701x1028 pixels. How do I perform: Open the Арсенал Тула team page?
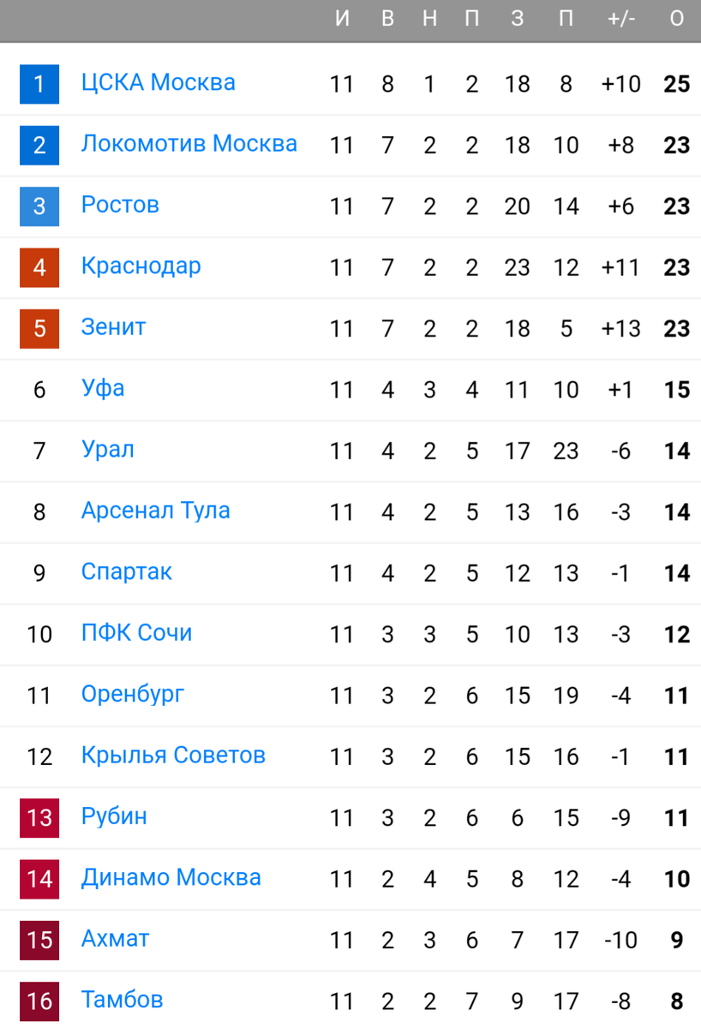(x=154, y=511)
